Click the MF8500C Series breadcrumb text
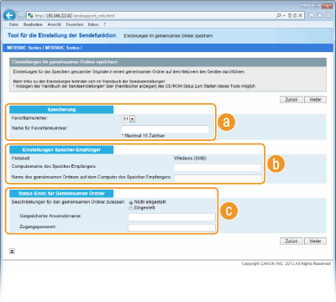This screenshot has height=302, width=336. (45, 48)
